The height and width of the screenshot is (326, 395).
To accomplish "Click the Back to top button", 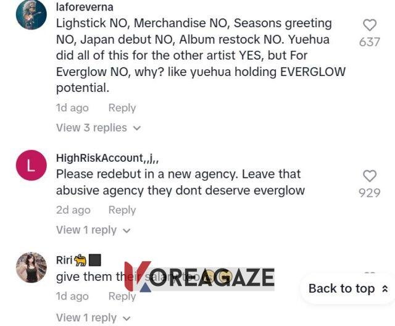I will pos(348,288).
